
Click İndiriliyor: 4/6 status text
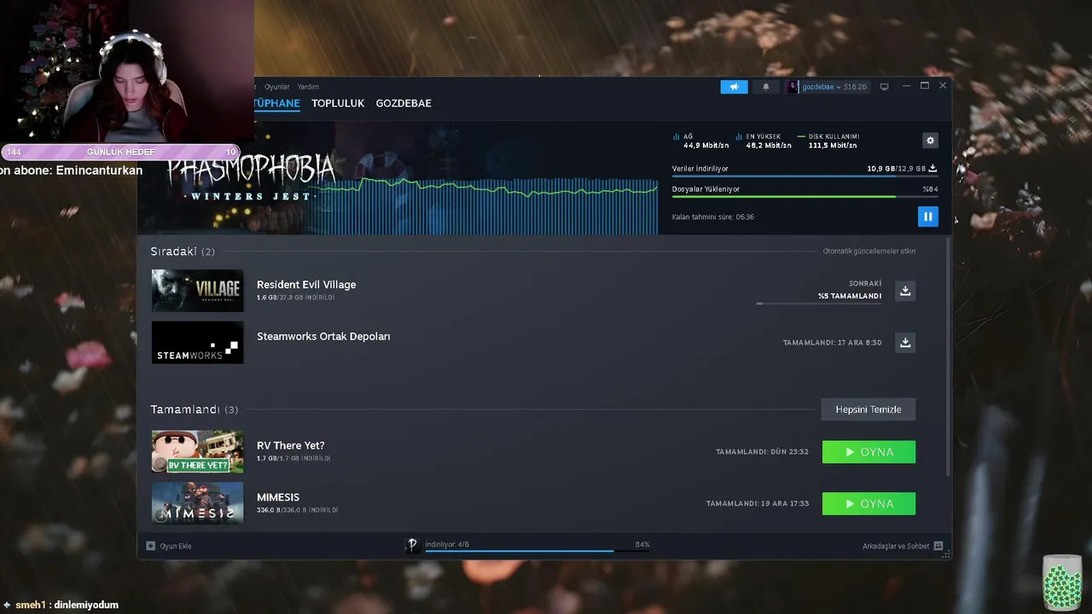(x=447, y=544)
